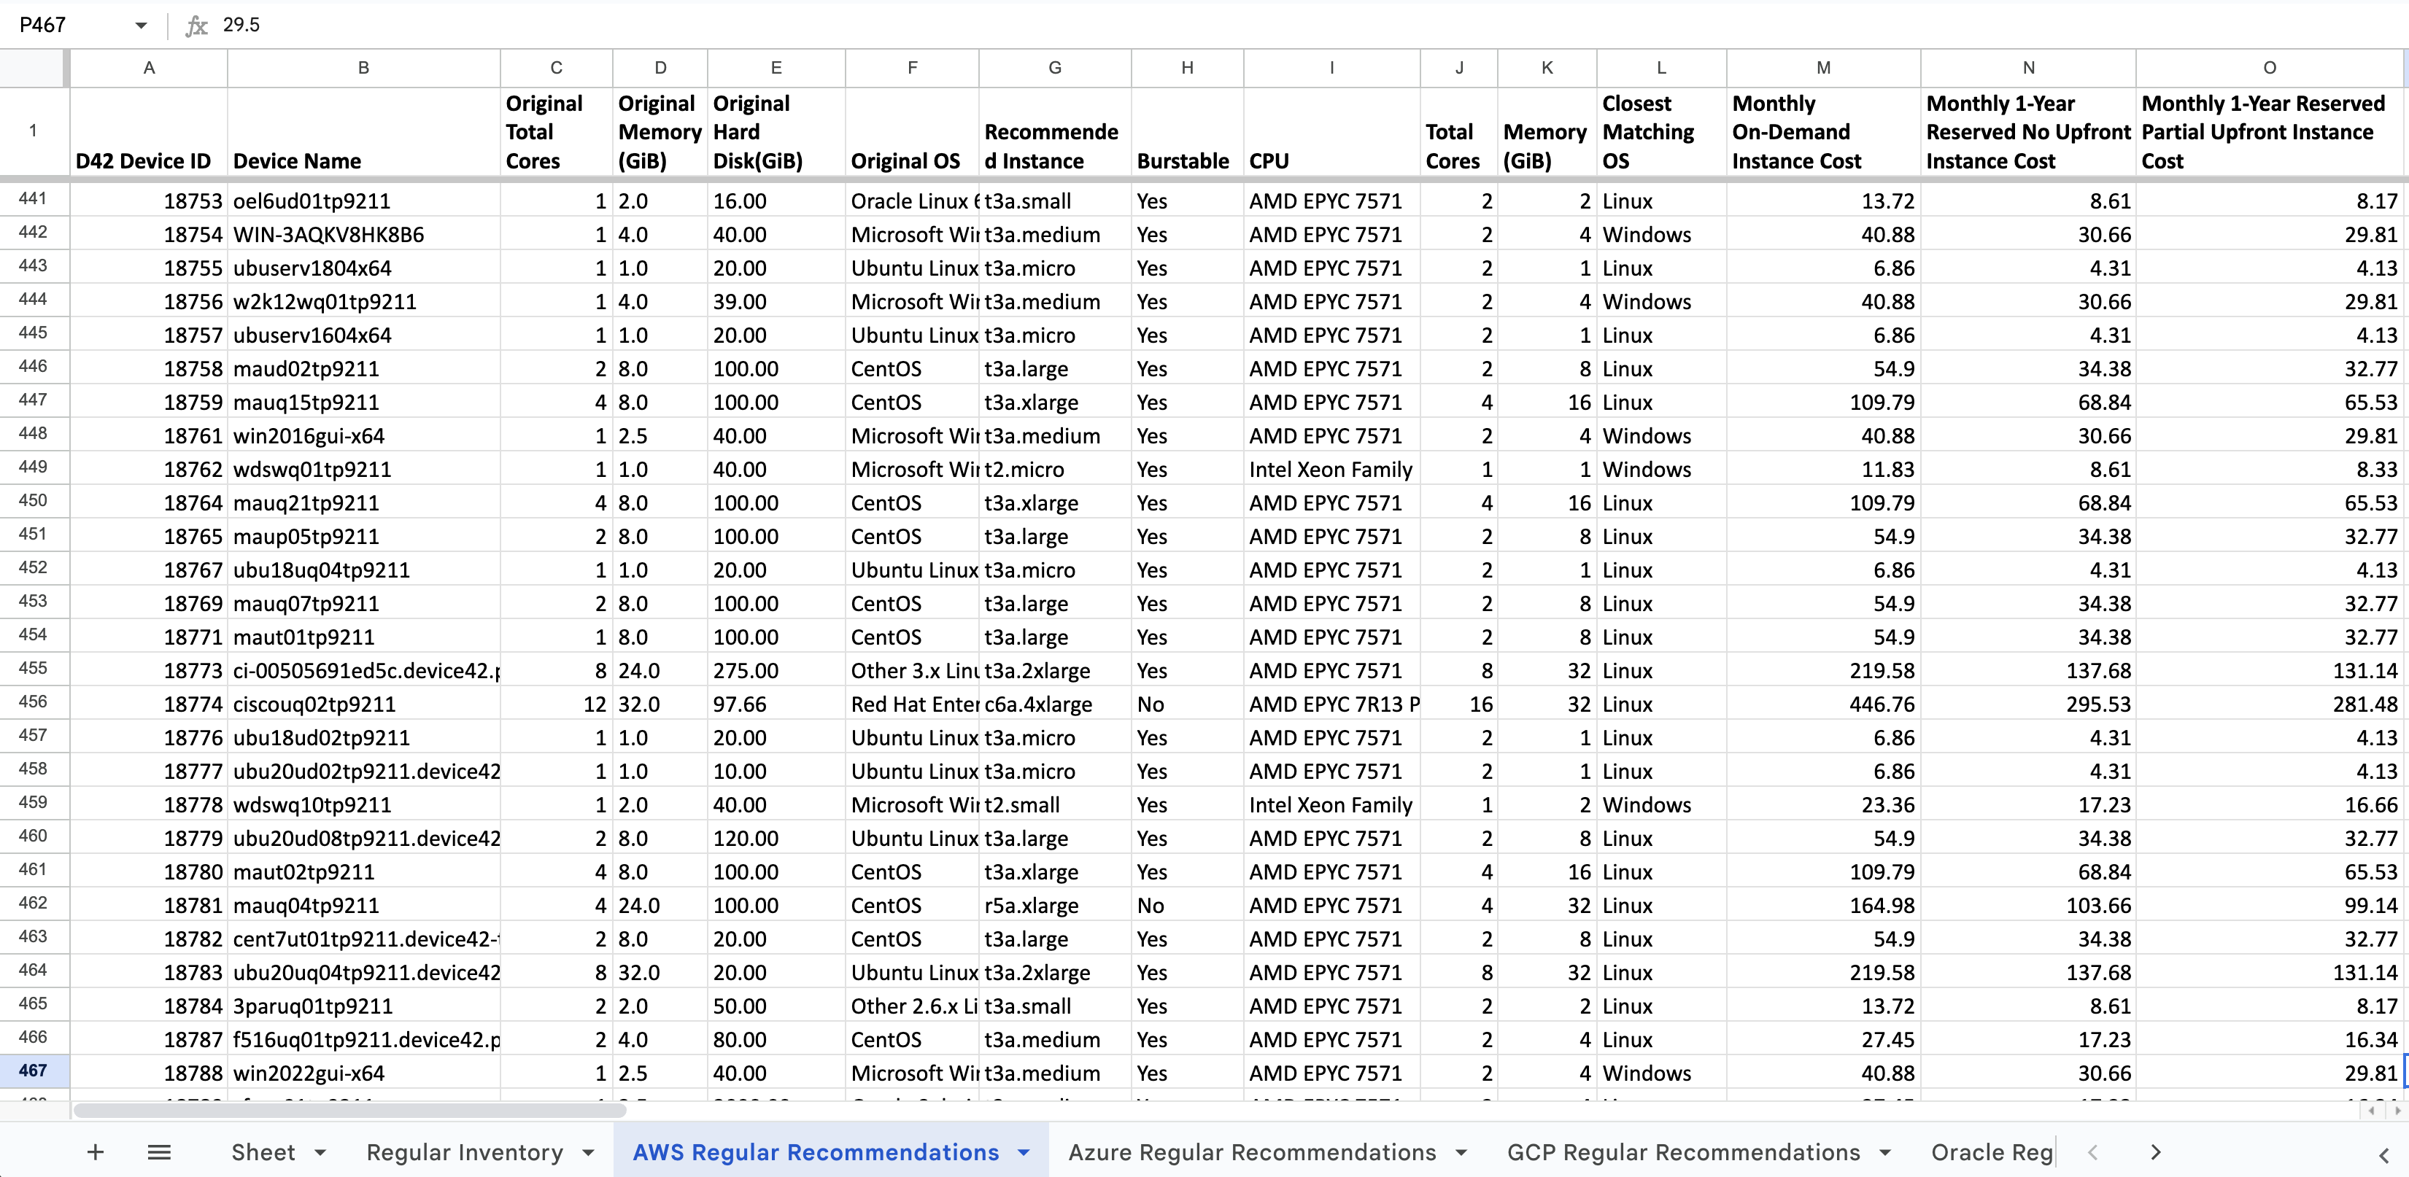Click the right tab-scroll chevron
The height and width of the screenshot is (1177, 2409).
tap(2156, 1151)
